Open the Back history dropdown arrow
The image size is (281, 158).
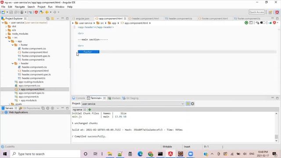(x=50, y=12)
